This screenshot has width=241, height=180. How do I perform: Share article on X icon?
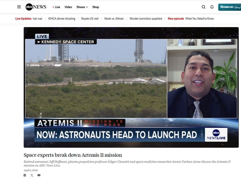pyautogui.click(x=32, y=175)
